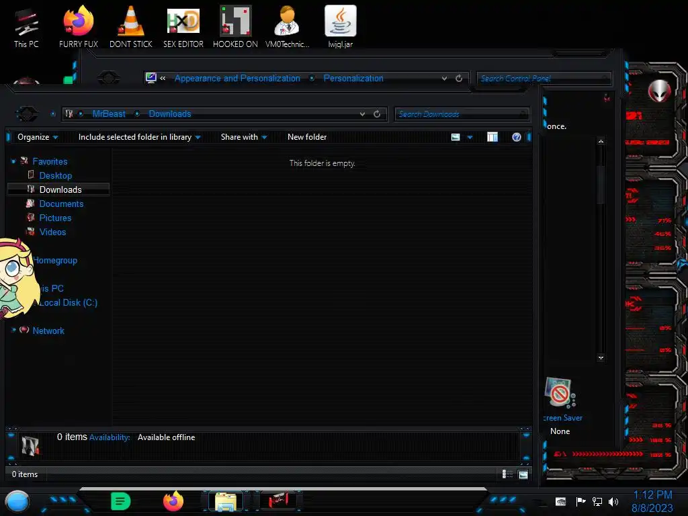Click the Alienware head gadget icon

click(659, 91)
